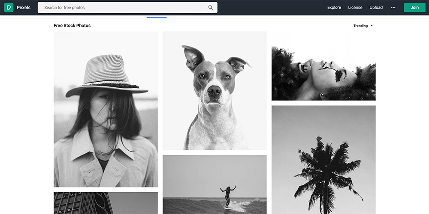The width and height of the screenshot is (429, 214).
Task: Open the woman in hat photo
Action: [x=106, y=109]
